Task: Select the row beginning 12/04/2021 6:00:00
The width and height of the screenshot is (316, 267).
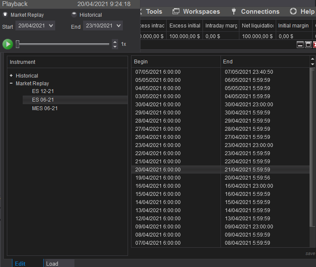Action: [x=220, y=219]
